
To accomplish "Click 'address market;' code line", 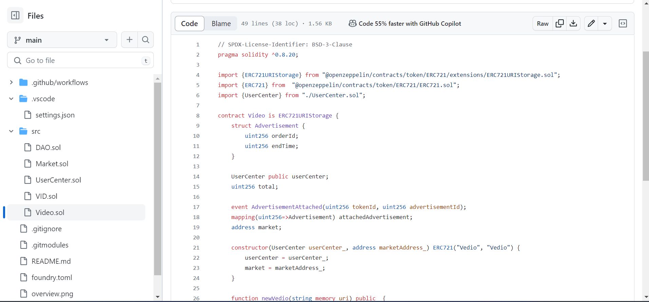I will [256, 227].
